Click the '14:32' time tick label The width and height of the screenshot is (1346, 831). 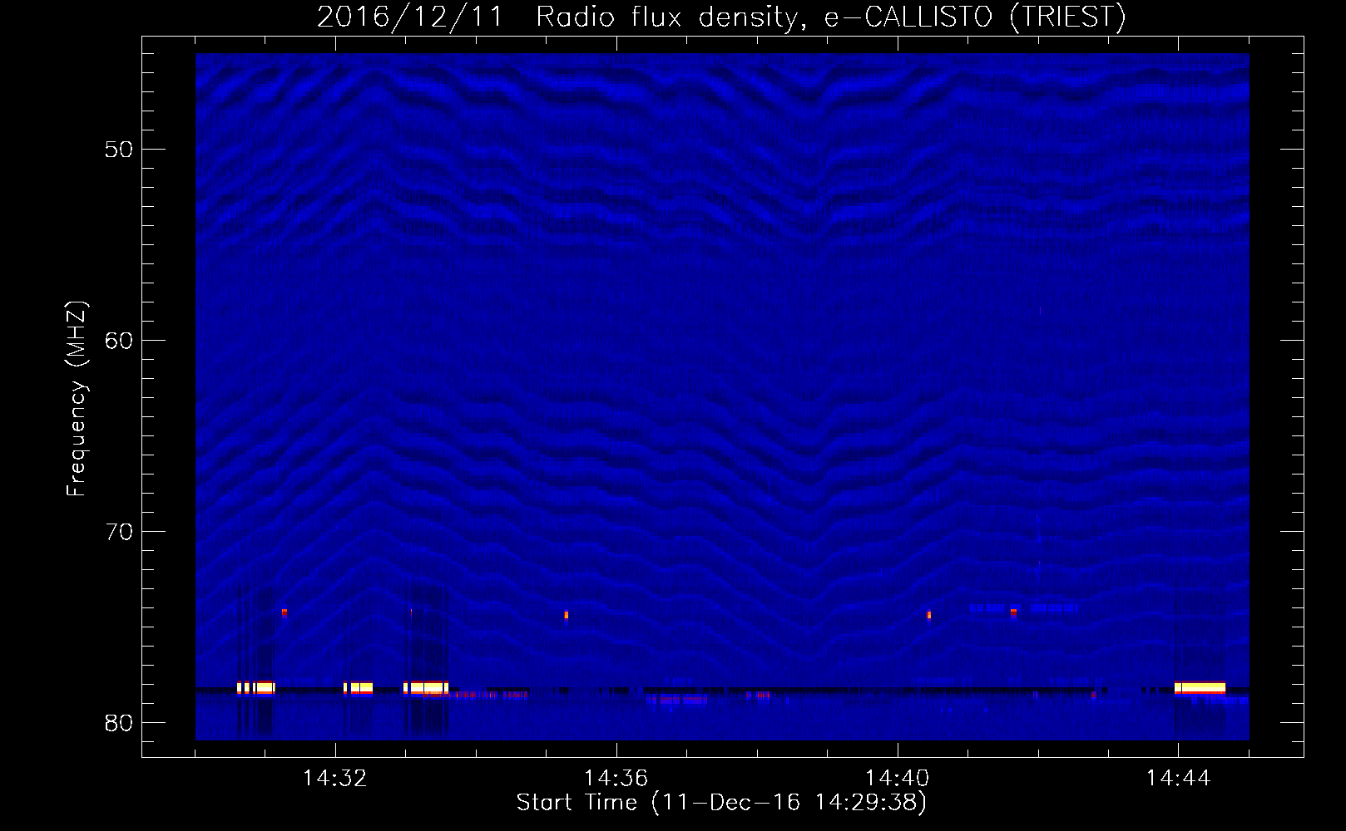(x=335, y=779)
